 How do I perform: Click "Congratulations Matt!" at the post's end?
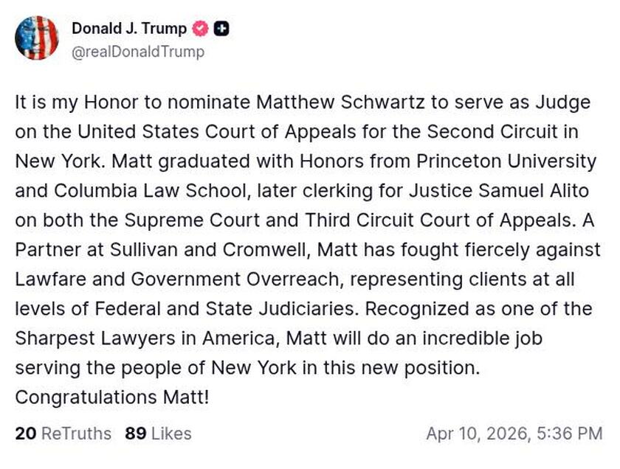click(112, 397)
